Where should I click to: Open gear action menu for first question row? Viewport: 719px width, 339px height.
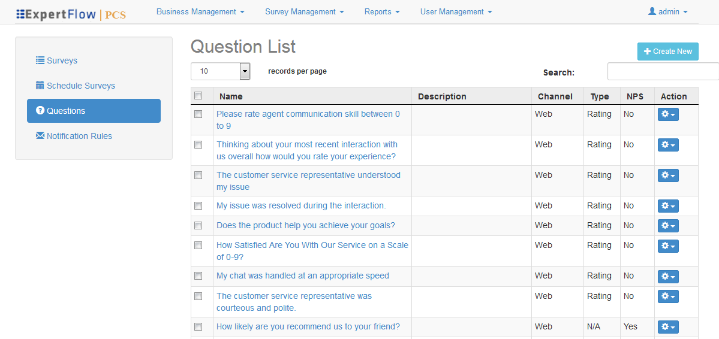coord(668,114)
